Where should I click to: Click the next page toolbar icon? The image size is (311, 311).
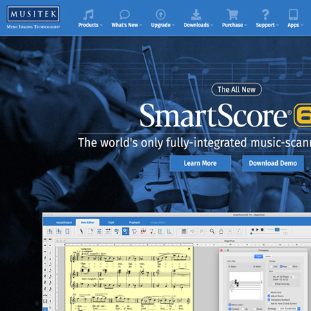[x=239, y=231]
